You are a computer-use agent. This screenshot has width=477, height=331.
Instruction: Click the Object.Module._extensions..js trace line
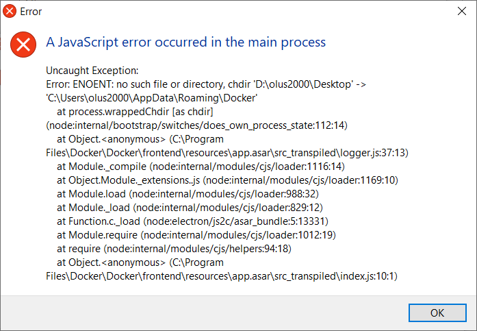coord(227,180)
